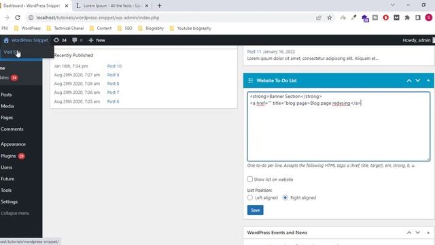Enable Show list on website checkbox

(250, 179)
